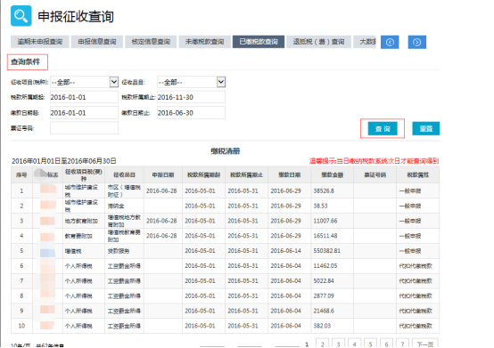Select the 核定信息查询 tab
The width and height of the screenshot is (494, 348).
coord(151,42)
